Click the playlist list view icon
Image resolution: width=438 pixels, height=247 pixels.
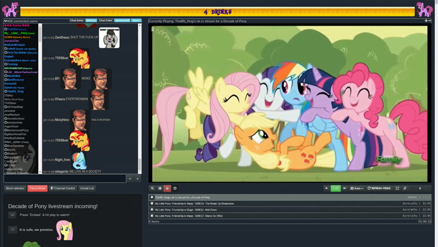point(160,189)
